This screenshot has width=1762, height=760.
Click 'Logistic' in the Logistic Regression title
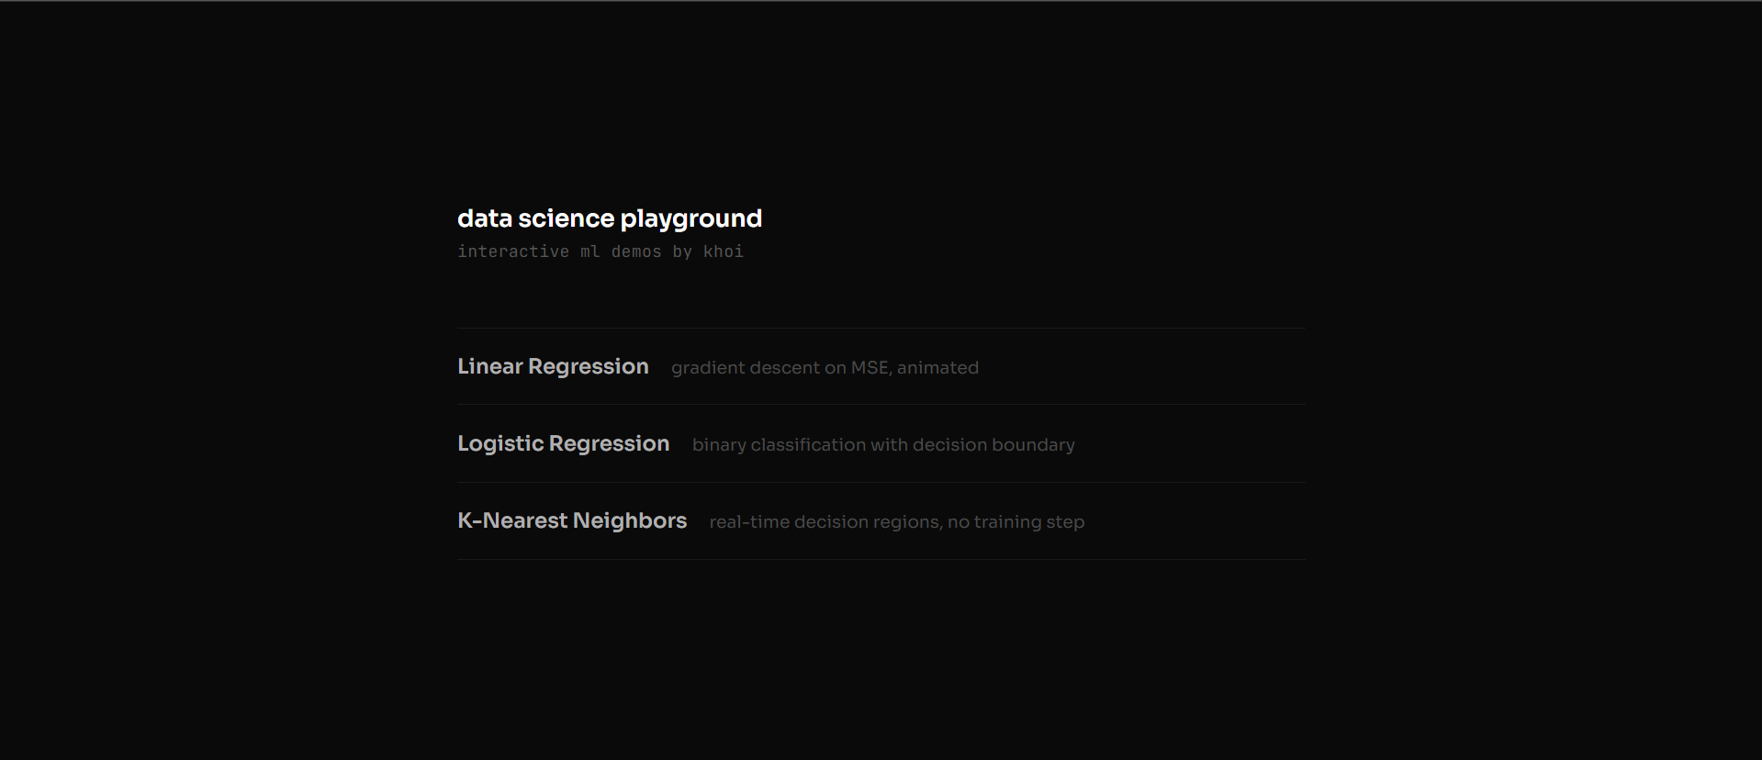500,443
